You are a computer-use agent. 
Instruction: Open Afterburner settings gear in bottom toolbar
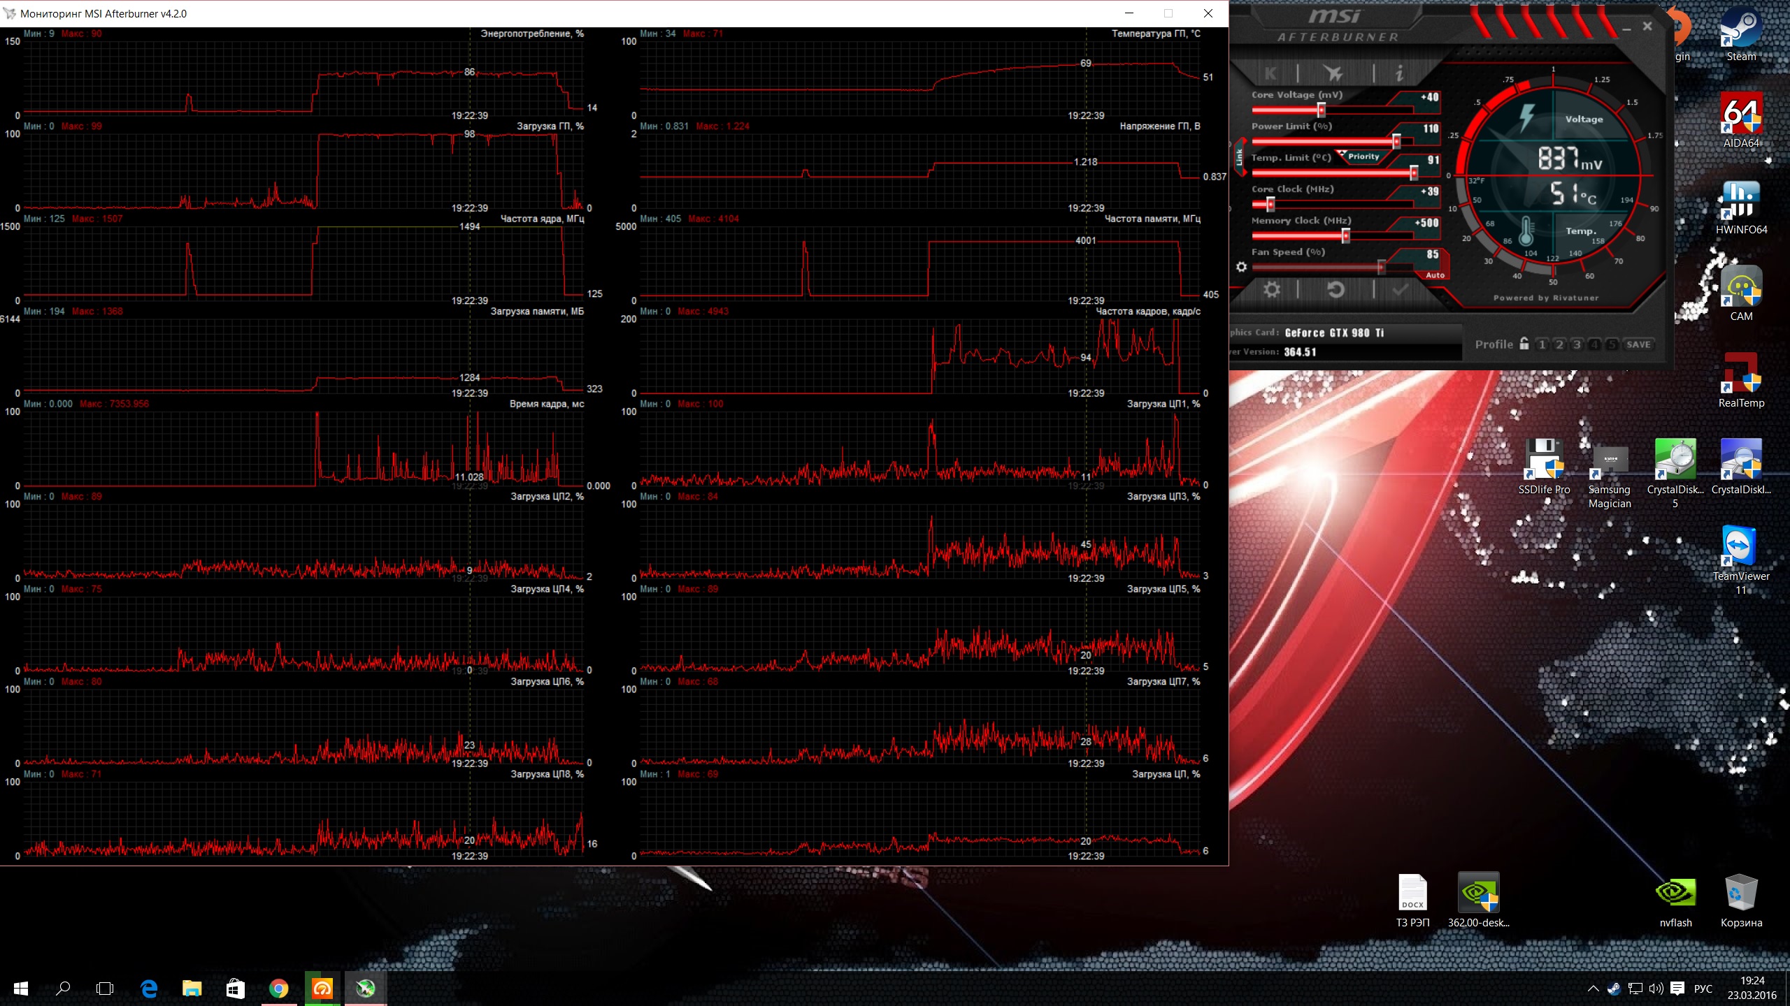(x=1271, y=289)
